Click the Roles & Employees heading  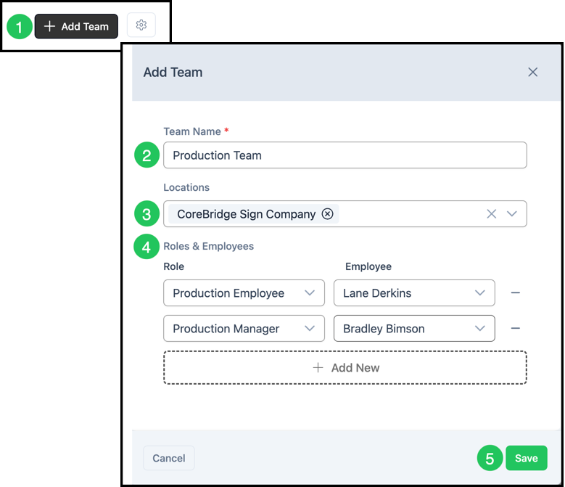click(x=208, y=246)
